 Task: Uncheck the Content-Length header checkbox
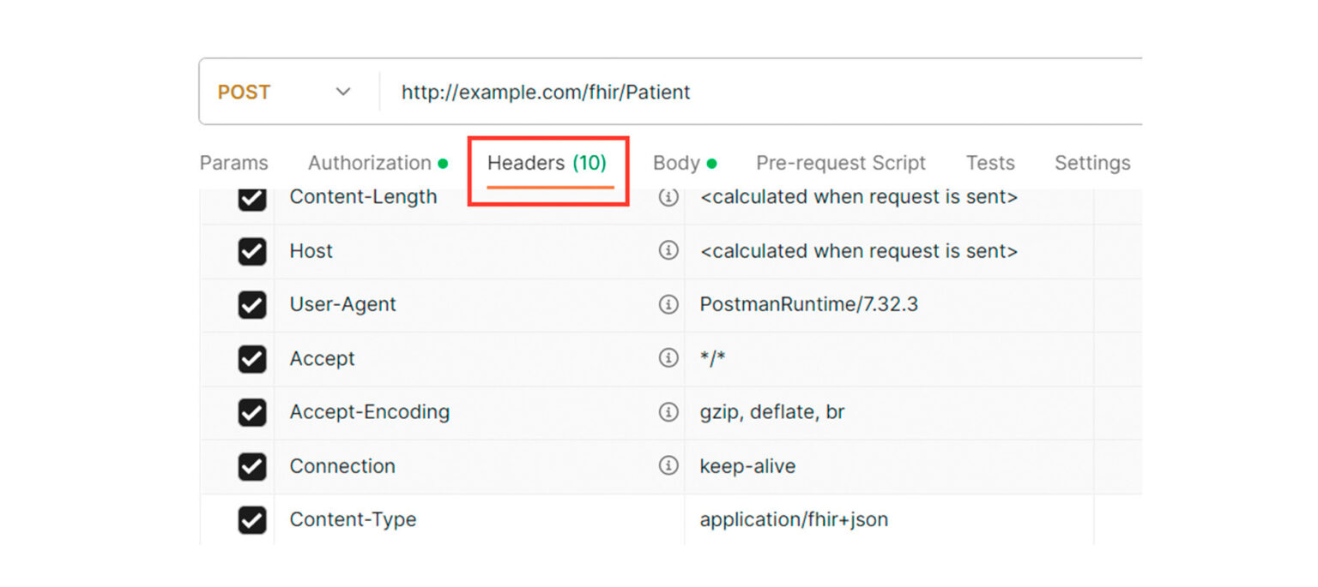tap(251, 198)
